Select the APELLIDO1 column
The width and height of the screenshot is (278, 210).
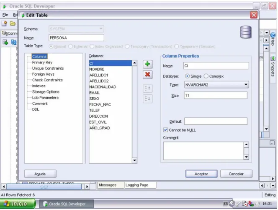[111, 75]
